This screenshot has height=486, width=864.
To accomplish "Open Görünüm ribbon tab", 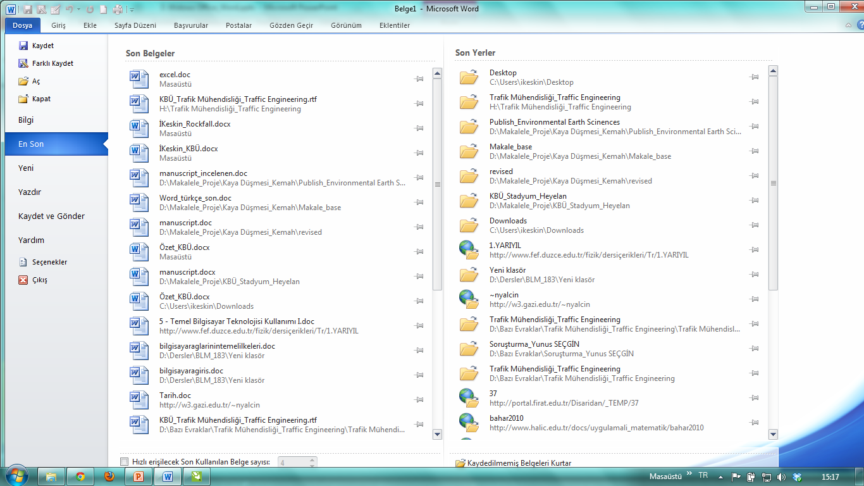I will click(346, 25).
